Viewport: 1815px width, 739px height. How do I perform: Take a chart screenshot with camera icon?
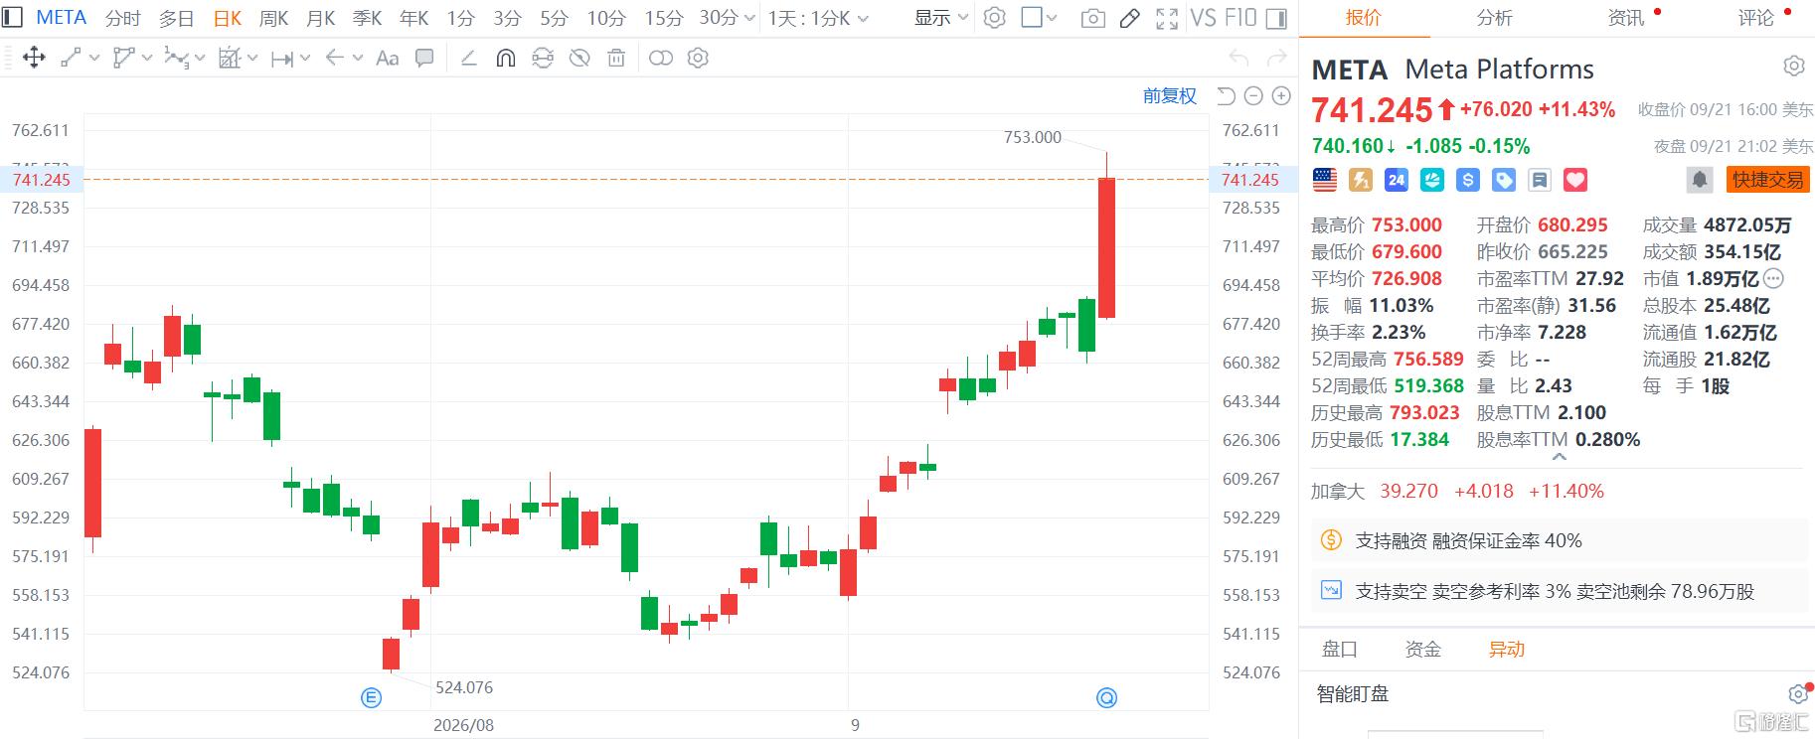click(x=1092, y=18)
